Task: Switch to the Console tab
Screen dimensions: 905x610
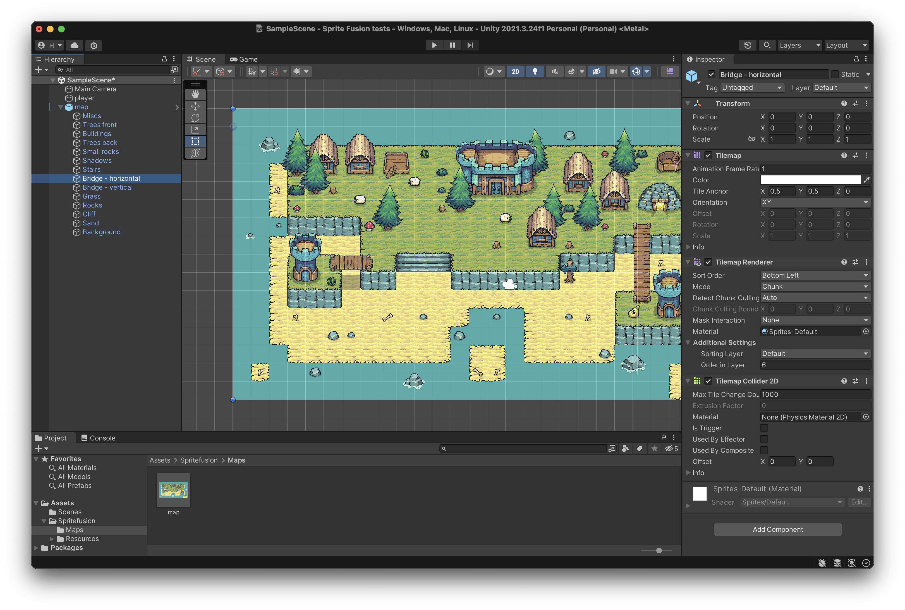Action: click(x=98, y=438)
